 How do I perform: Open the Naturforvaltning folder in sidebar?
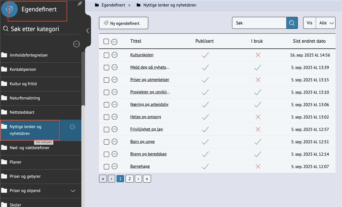(x=25, y=98)
